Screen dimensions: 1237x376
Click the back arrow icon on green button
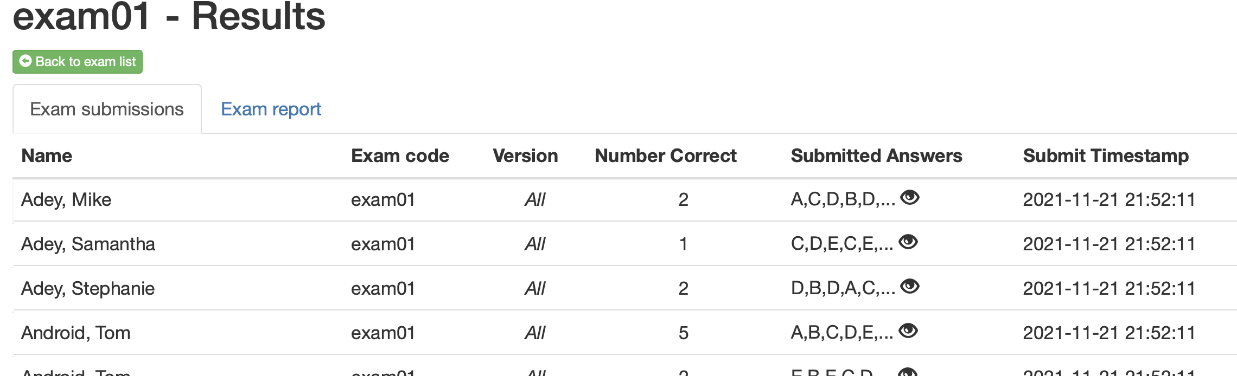pyautogui.click(x=25, y=61)
